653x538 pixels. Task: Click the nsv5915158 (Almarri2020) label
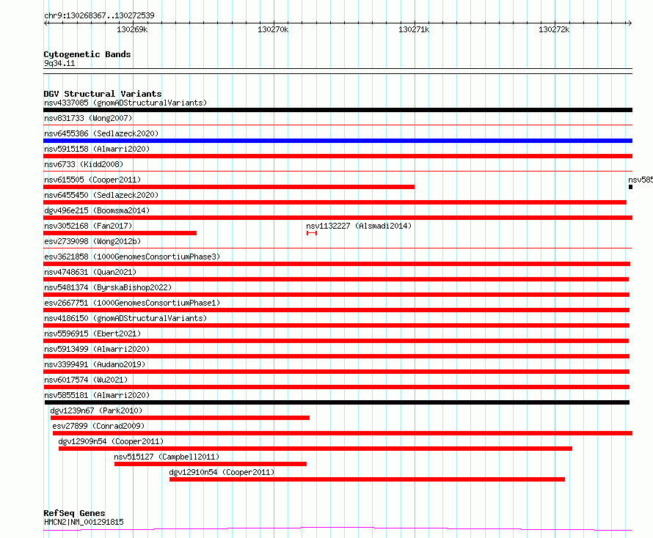pos(97,149)
